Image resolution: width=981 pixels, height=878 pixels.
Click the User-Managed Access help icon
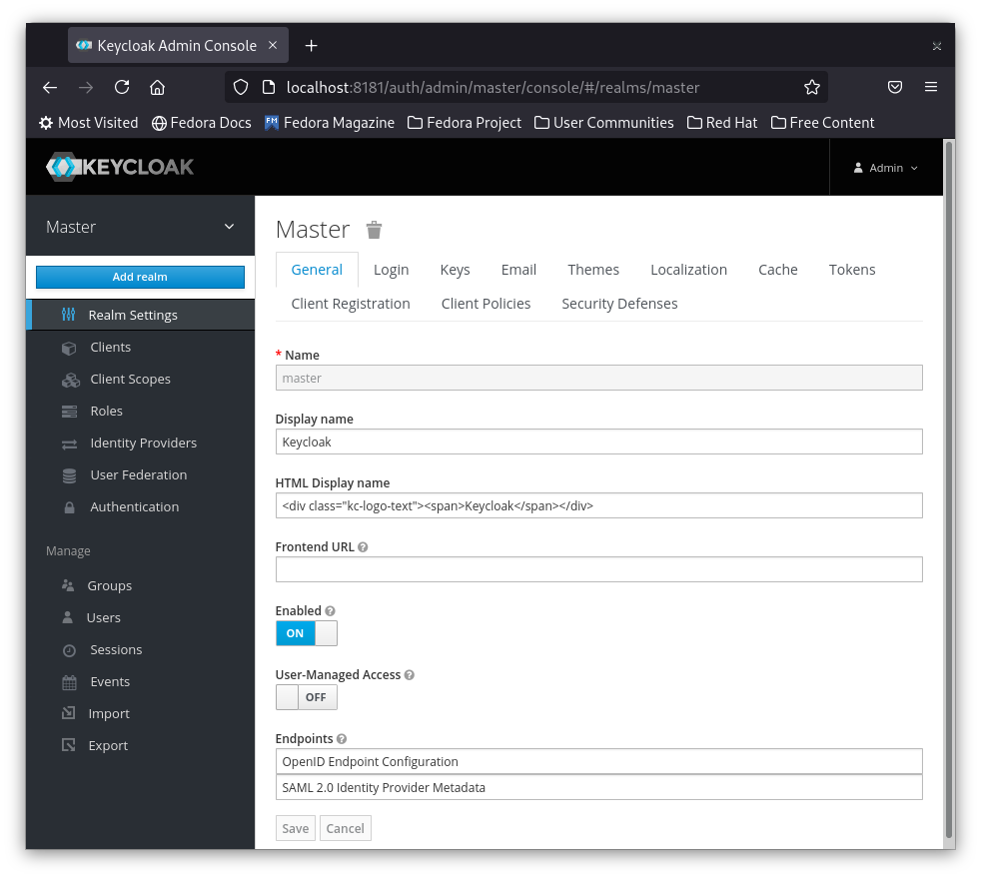[410, 675]
